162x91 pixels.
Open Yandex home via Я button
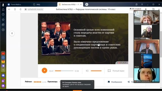coord(15,9)
